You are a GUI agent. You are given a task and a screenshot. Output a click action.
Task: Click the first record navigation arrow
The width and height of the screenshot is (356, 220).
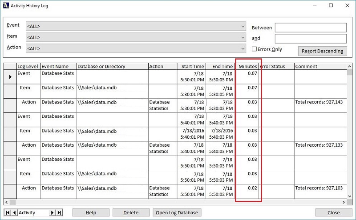click(x=8, y=213)
